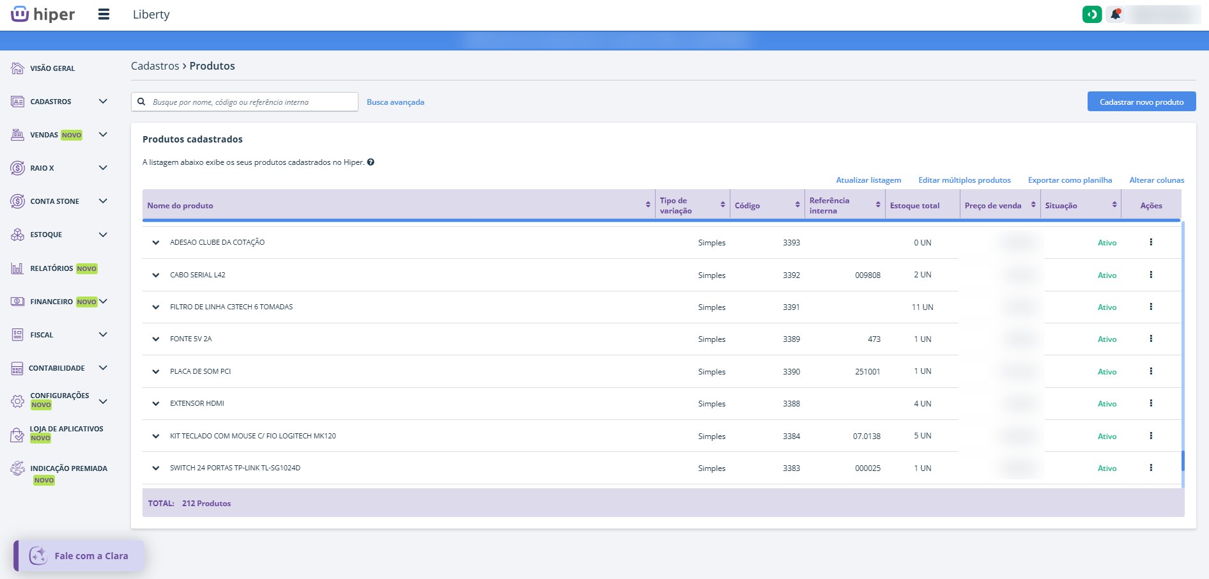Click the Financeiro sidebar icon
The image size is (1209, 579).
pyautogui.click(x=18, y=302)
